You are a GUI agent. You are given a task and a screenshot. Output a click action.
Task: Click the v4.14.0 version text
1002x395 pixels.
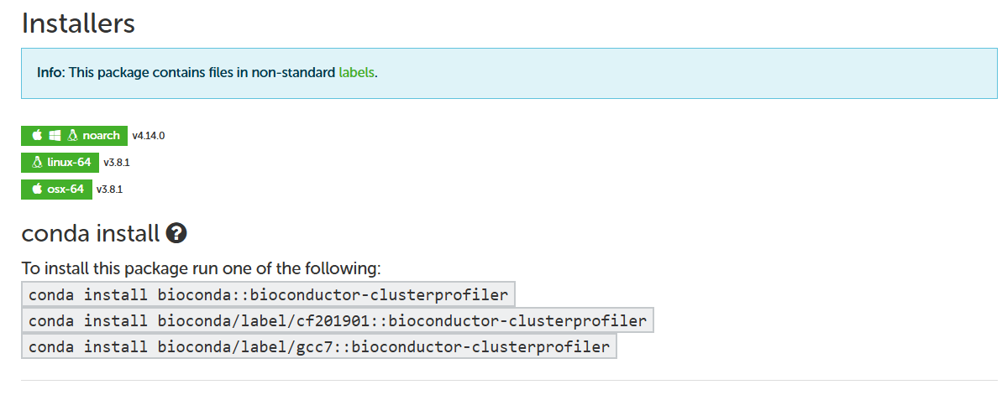(143, 135)
